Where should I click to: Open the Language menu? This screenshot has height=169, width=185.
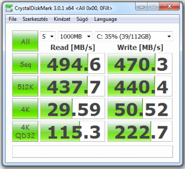(105, 19)
